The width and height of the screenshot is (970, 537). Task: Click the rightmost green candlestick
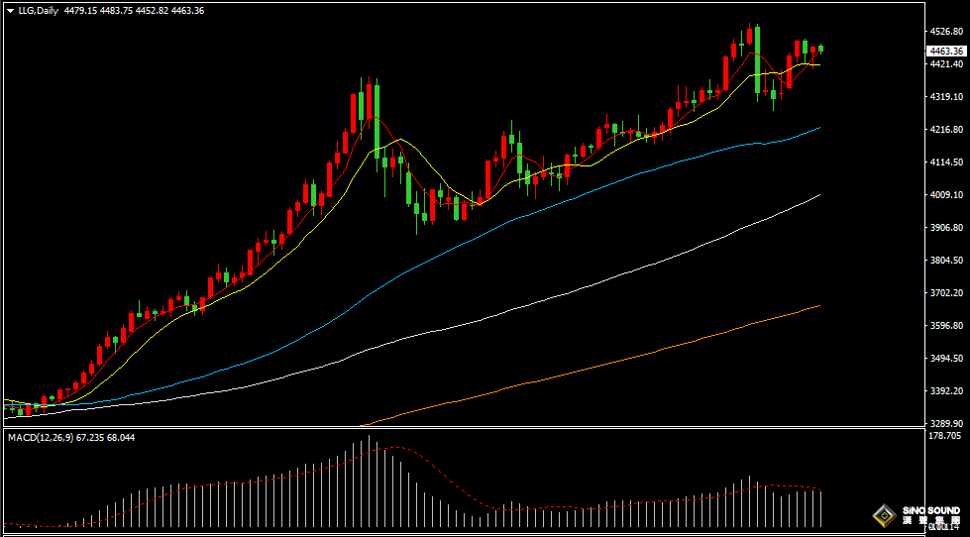pos(820,48)
